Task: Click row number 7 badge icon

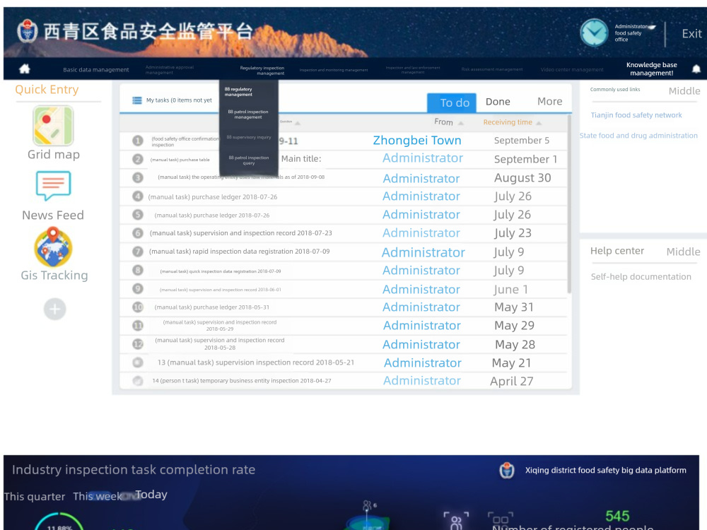Action: [138, 252]
